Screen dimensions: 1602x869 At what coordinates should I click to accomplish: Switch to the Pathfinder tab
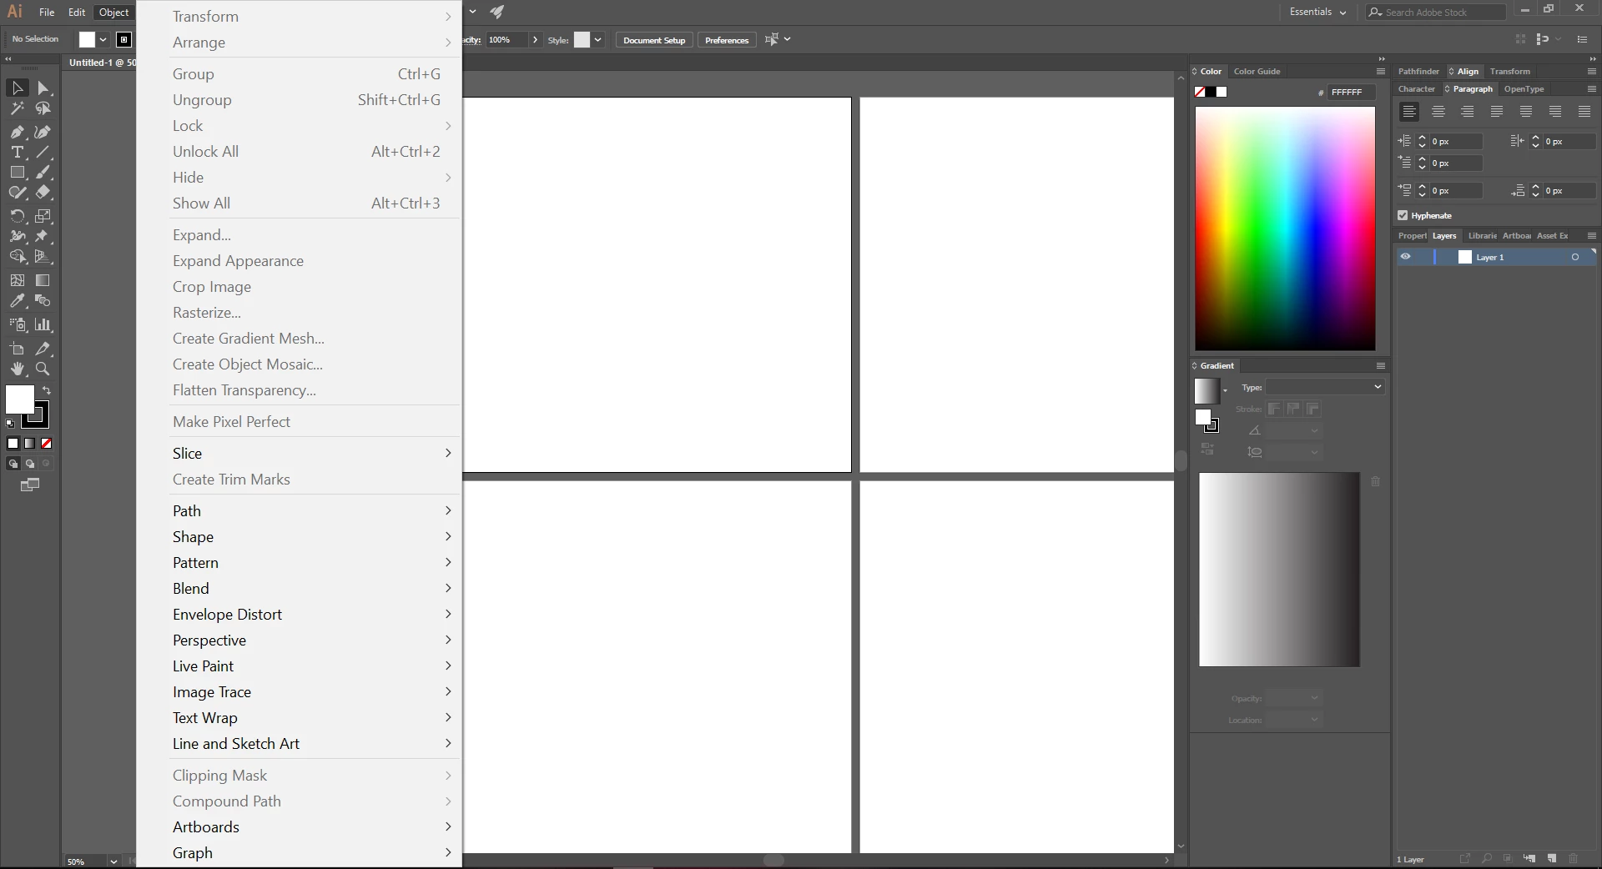1418,72
